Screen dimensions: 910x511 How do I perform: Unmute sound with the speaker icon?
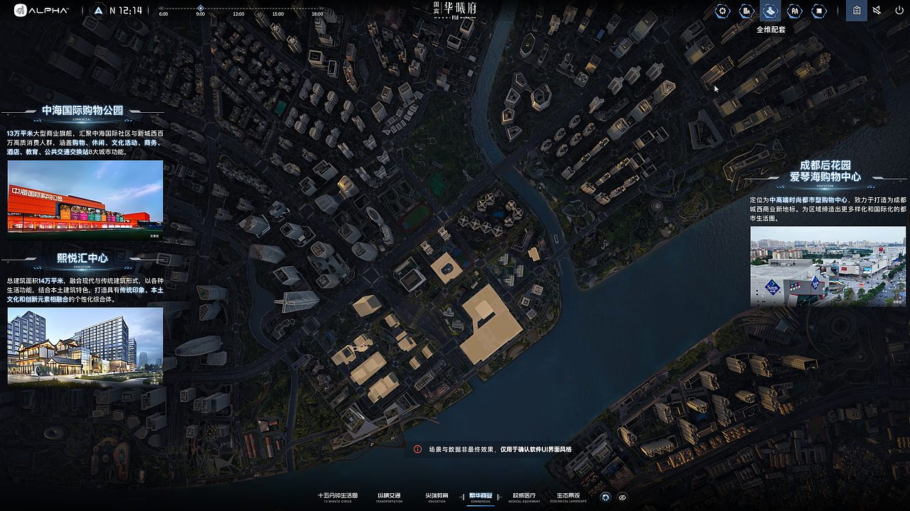coord(877,11)
